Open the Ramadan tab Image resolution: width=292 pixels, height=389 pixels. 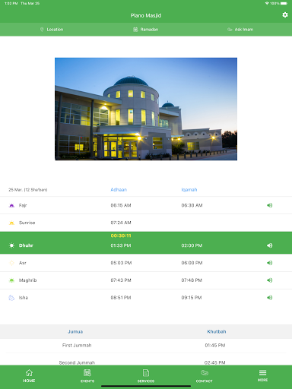tap(146, 30)
